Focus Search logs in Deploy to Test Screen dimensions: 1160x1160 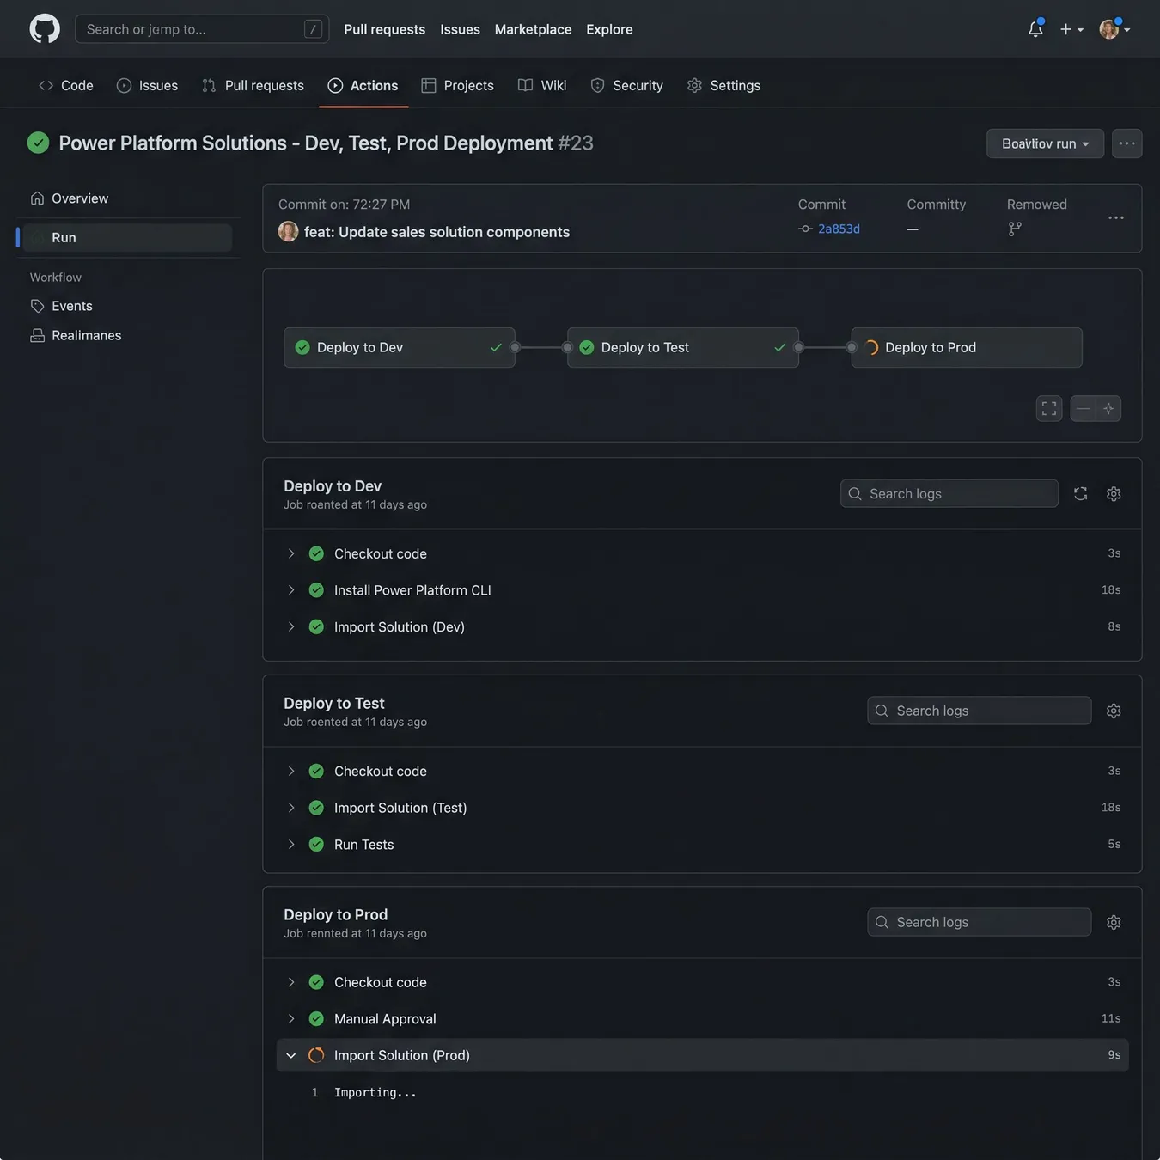click(x=980, y=711)
